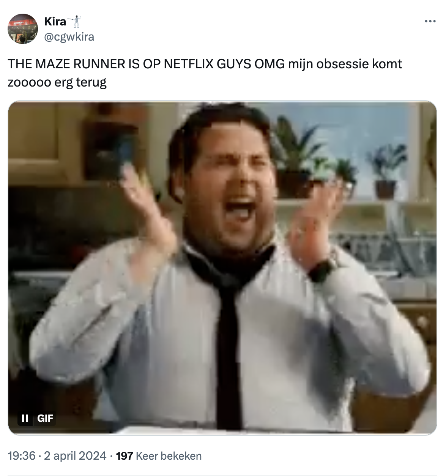Click the 2 april 2024 date
Viewport: 446px width, 476px height.
(75, 456)
